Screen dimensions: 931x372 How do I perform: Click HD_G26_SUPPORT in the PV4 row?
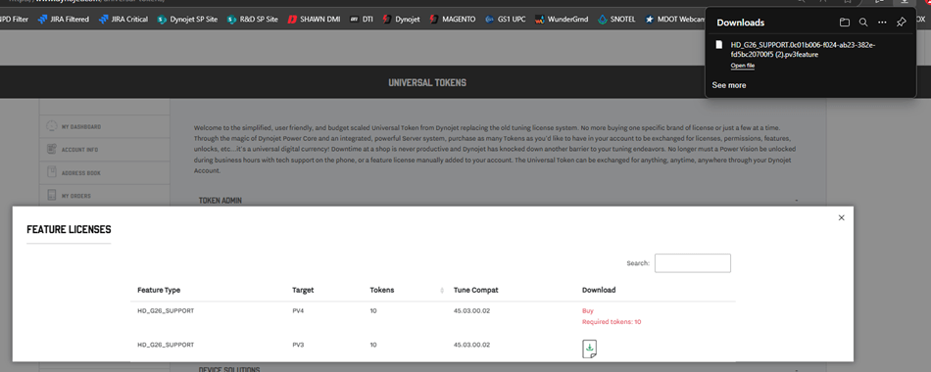166,310
